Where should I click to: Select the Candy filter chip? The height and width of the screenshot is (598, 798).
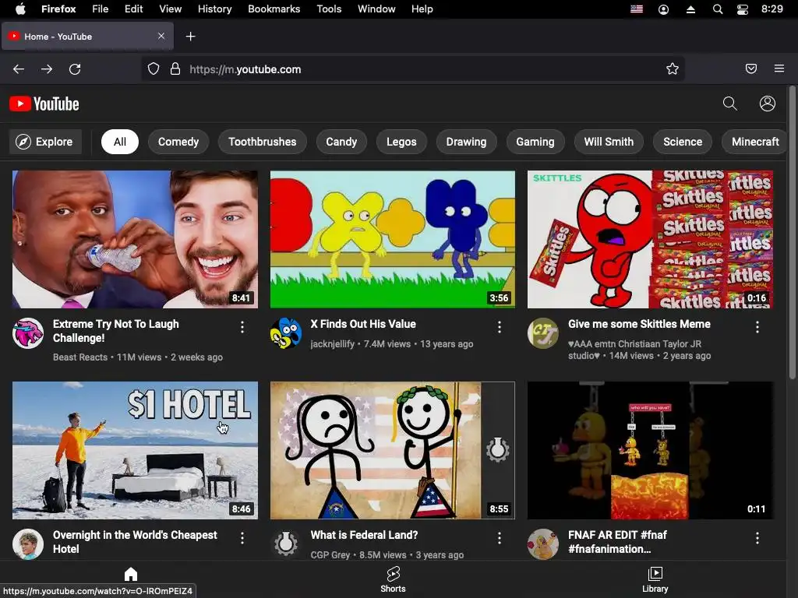click(x=341, y=142)
